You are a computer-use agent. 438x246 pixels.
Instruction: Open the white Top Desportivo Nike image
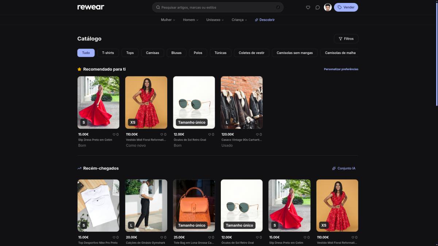click(98, 206)
